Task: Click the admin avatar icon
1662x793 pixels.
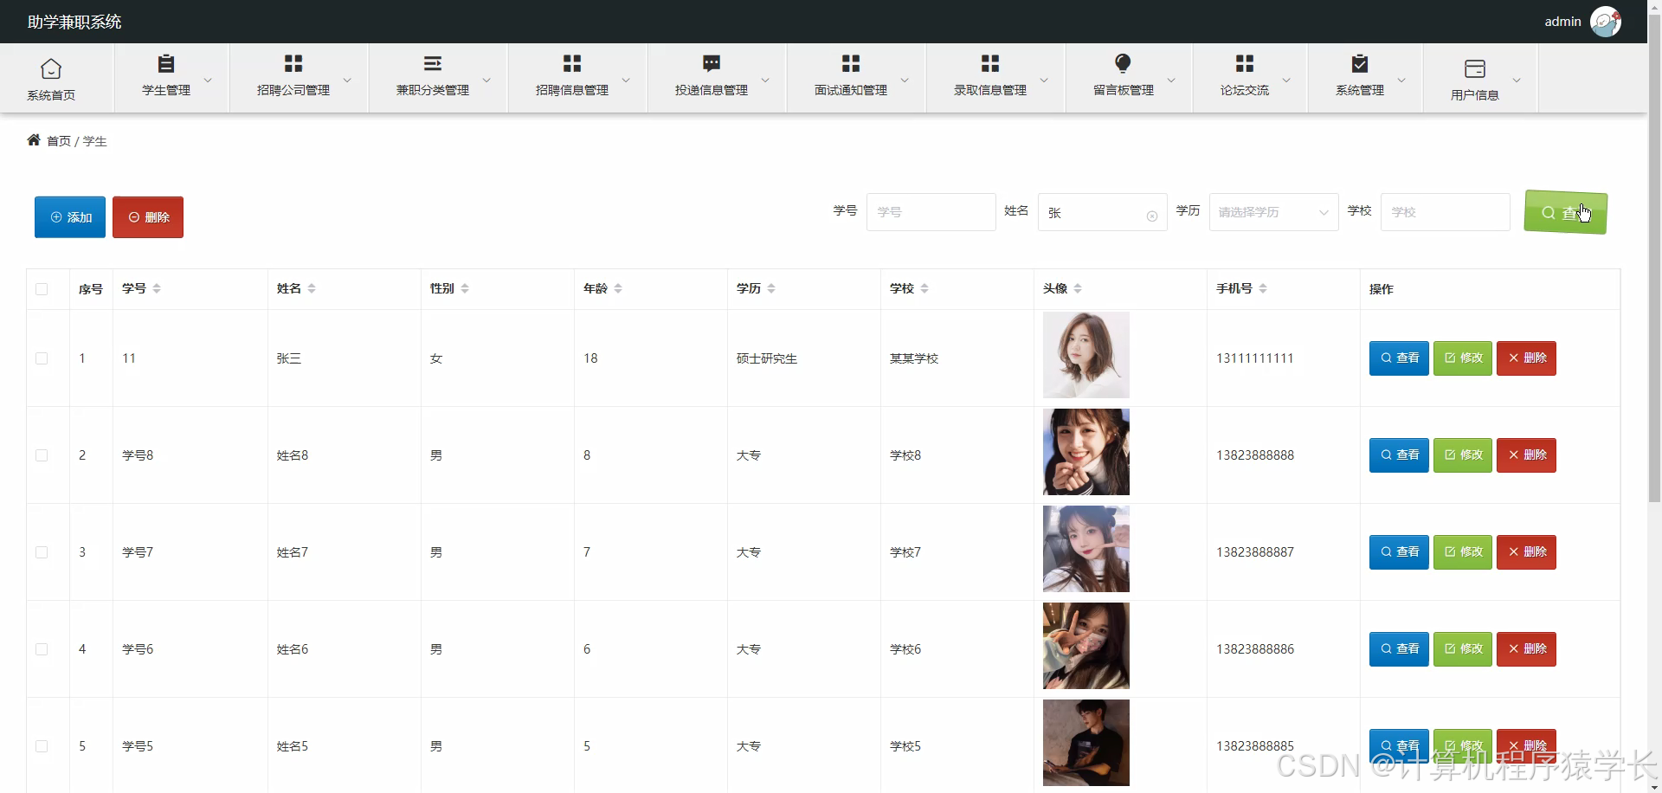Action: pyautogui.click(x=1606, y=22)
